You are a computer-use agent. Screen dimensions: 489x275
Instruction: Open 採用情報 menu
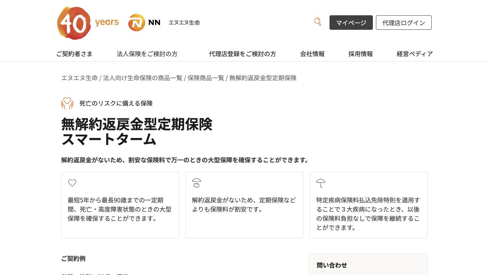point(361,54)
